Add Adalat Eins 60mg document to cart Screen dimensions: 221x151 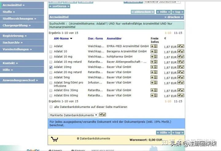click(181, 95)
